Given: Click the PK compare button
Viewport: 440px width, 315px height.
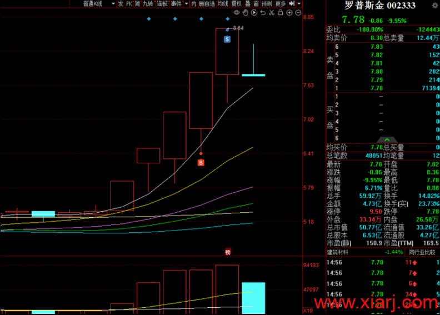Looking at the screenshot, I should 129,4.
